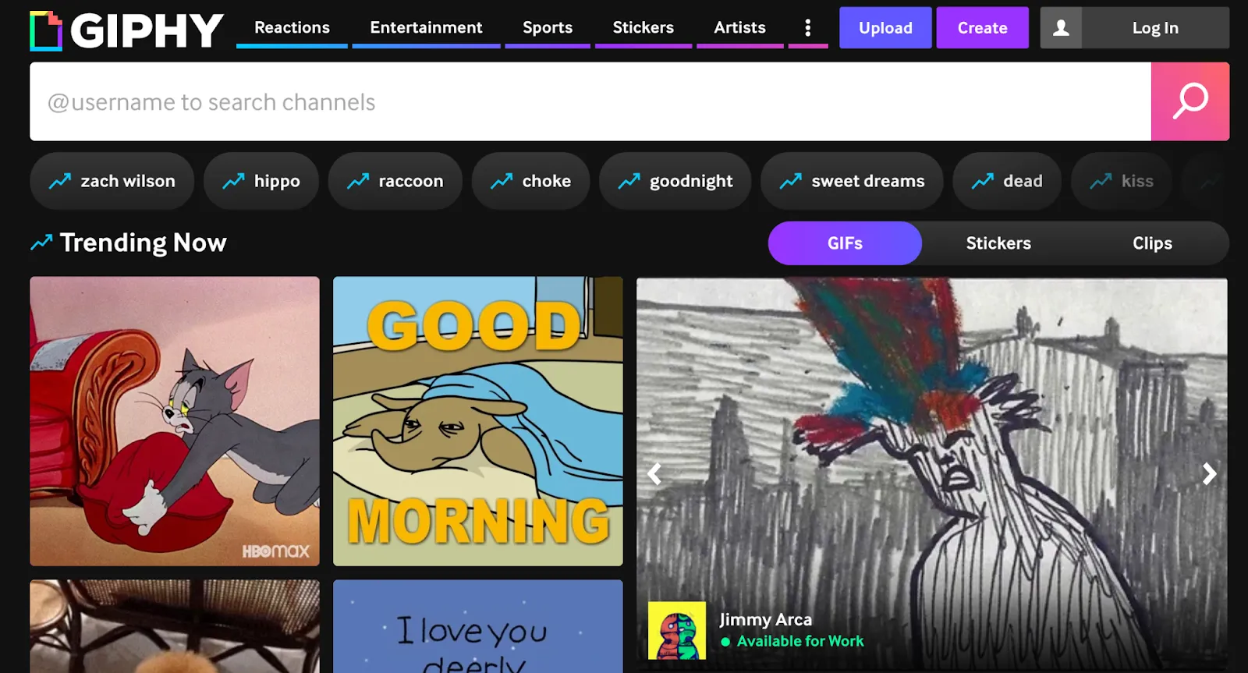Image resolution: width=1248 pixels, height=673 pixels.
Task: Click the magnifying glass search button
Action: pos(1190,101)
